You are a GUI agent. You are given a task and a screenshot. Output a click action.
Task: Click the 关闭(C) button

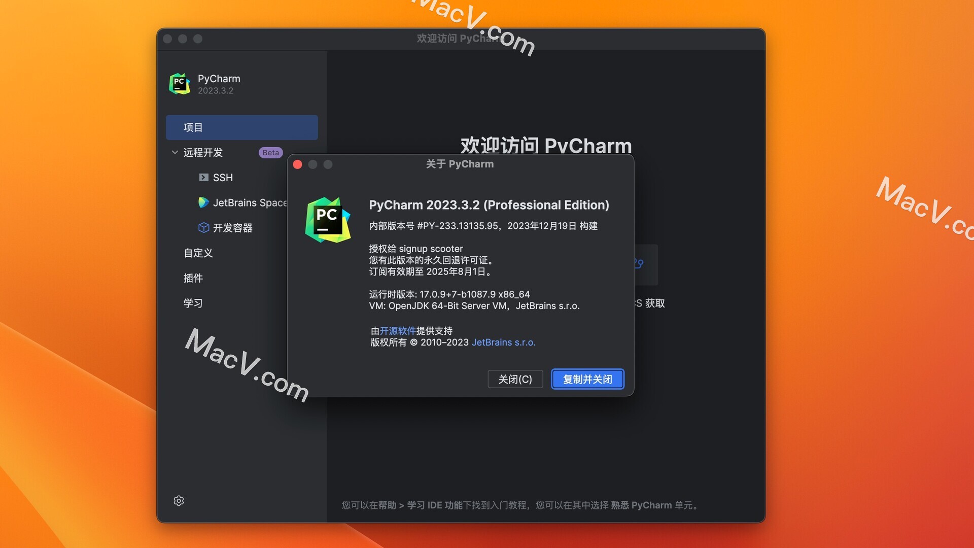click(515, 379)
